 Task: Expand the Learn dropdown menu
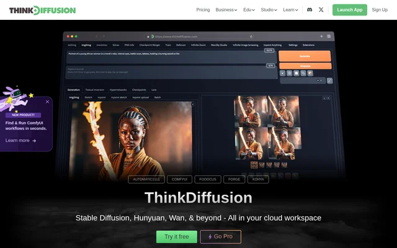pyautogui.click(x=290, y=10)
